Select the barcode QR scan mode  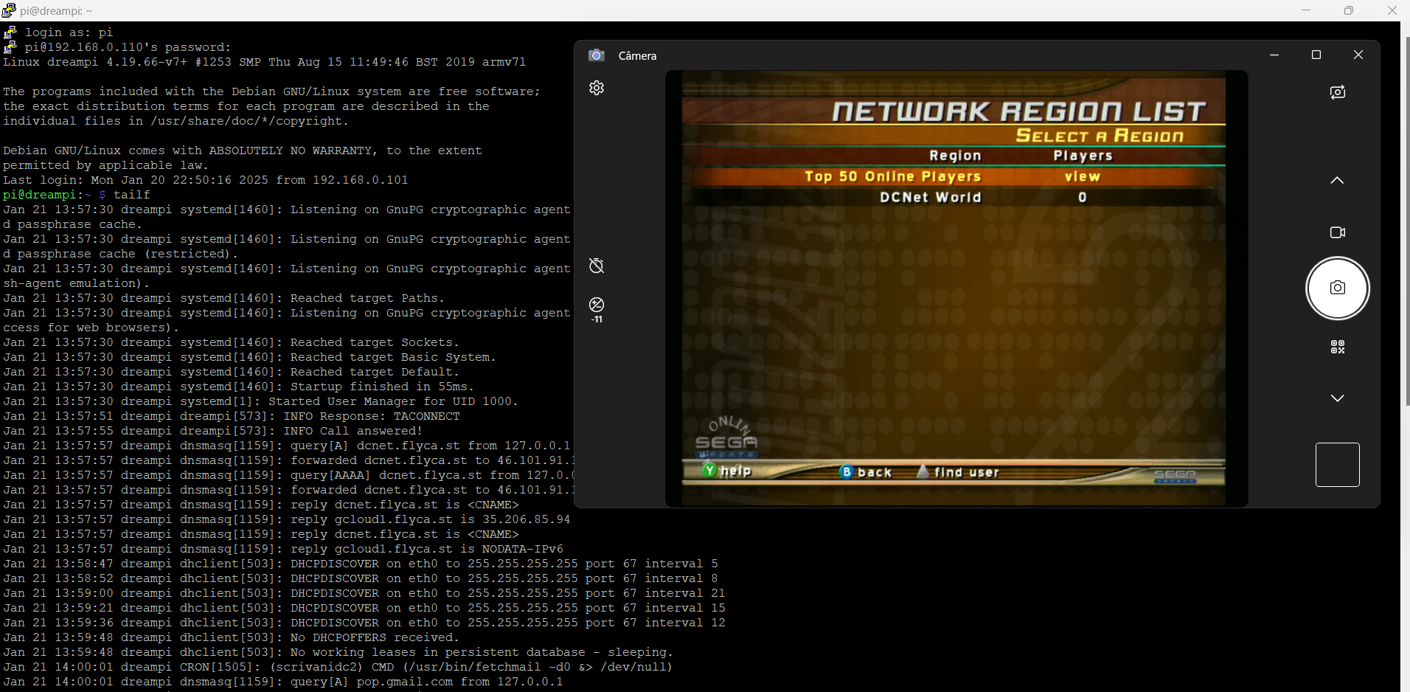point(1338,347)
